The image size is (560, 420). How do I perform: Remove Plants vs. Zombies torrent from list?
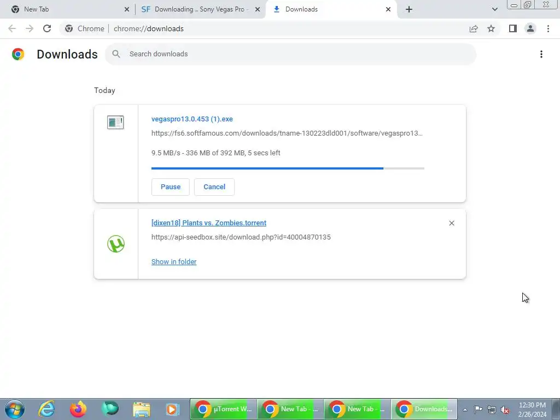[x=451, y=223]
